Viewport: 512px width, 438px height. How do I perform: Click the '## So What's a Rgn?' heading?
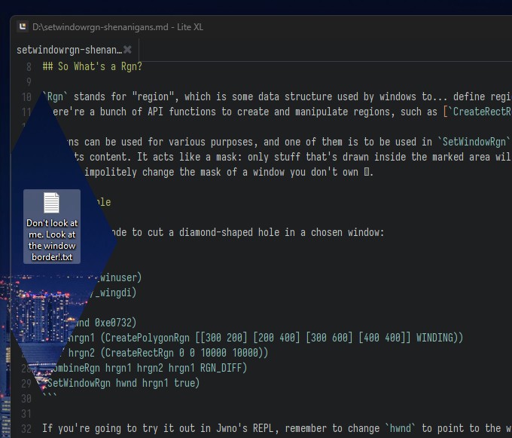(93, 66)
